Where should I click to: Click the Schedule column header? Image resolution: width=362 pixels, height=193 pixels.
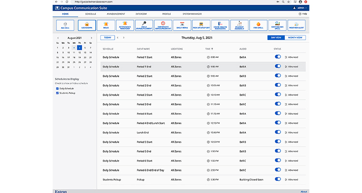tap(108, 49)
